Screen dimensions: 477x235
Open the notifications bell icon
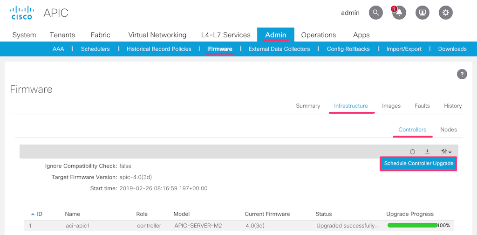[x=399, y=13]
